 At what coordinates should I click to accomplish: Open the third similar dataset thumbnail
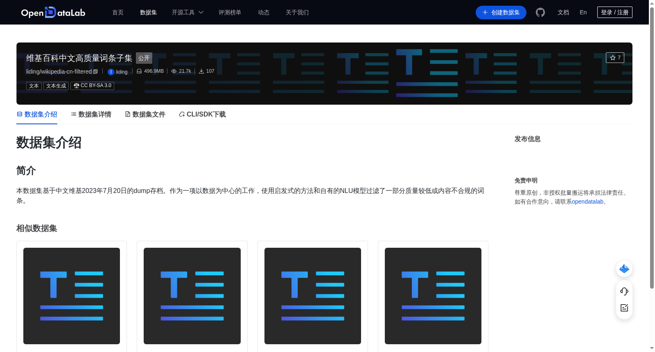tap(313, 296)
